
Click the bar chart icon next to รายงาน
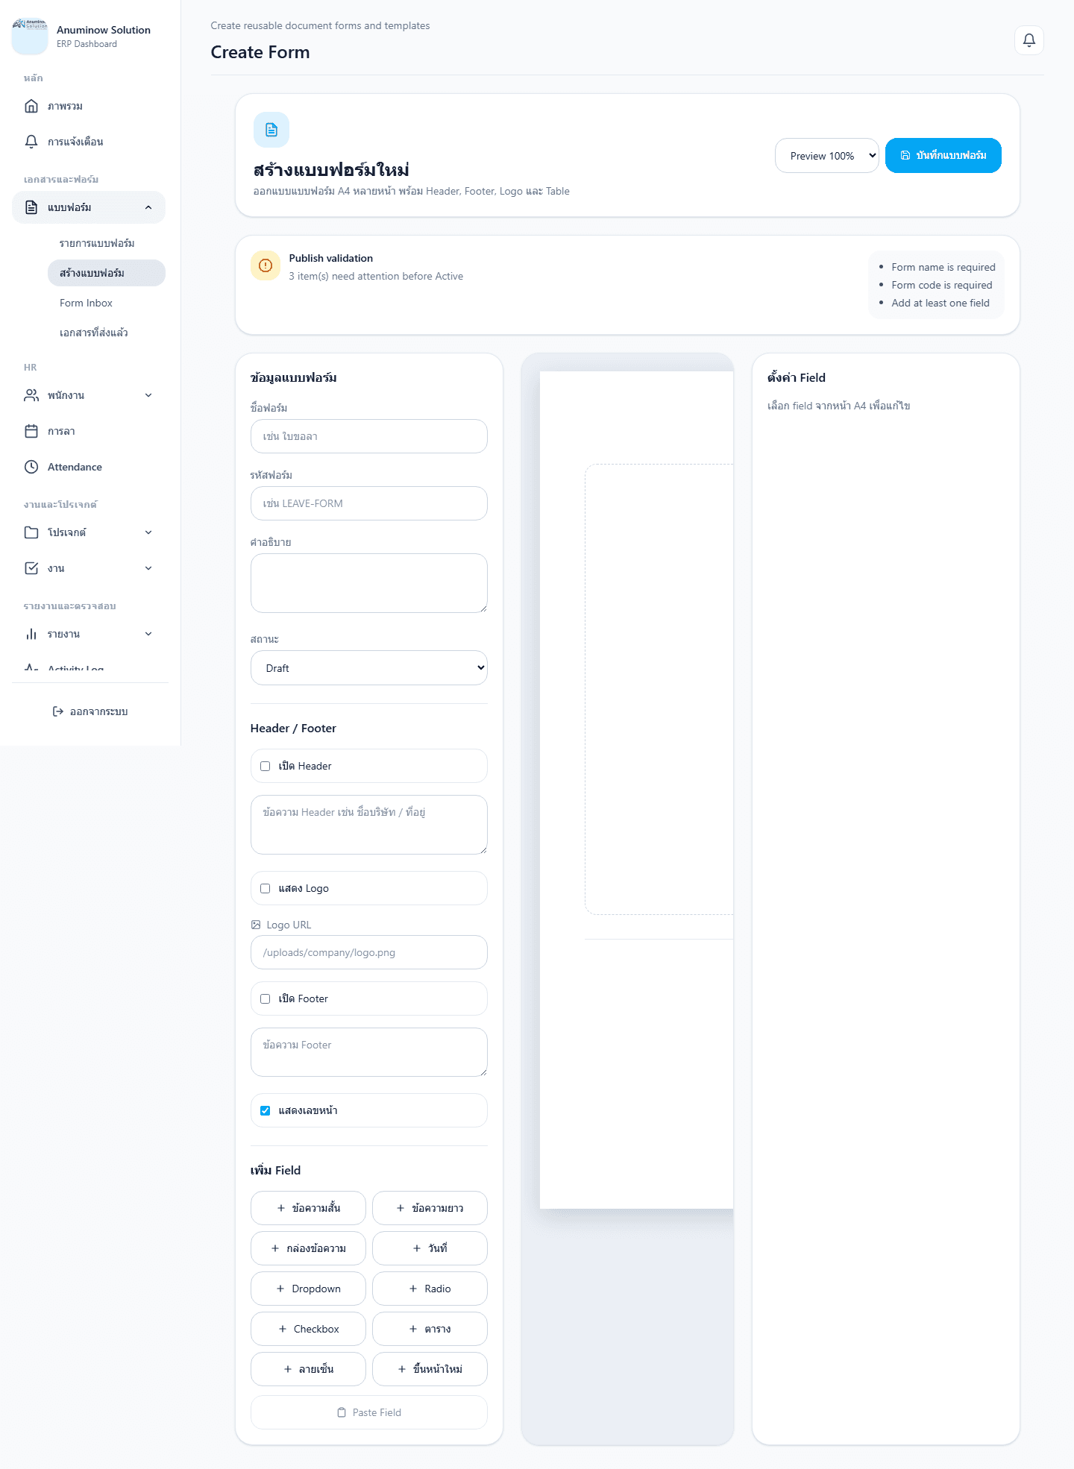31,634
